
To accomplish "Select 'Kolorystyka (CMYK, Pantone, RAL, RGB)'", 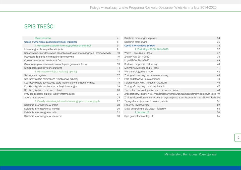I will click(146, 83).
